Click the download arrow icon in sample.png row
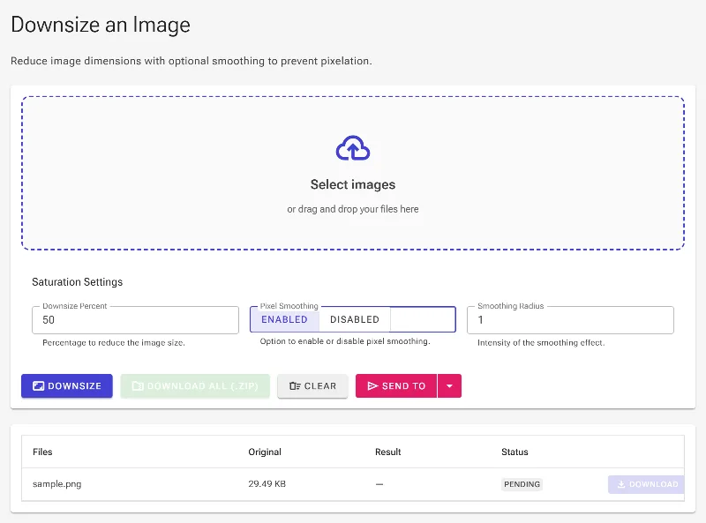The width and height of the screenshot is (706, 523). coord(621,484)
